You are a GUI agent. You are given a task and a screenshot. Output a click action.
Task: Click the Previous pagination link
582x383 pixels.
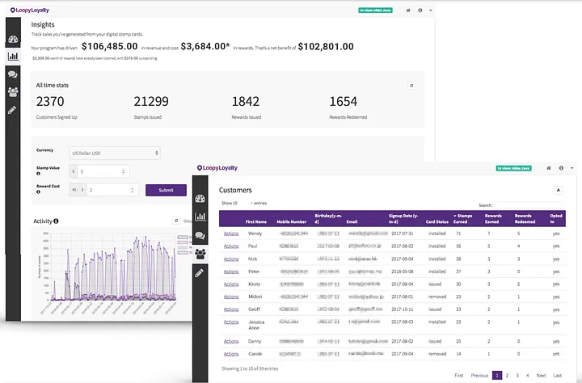point(479,375)
